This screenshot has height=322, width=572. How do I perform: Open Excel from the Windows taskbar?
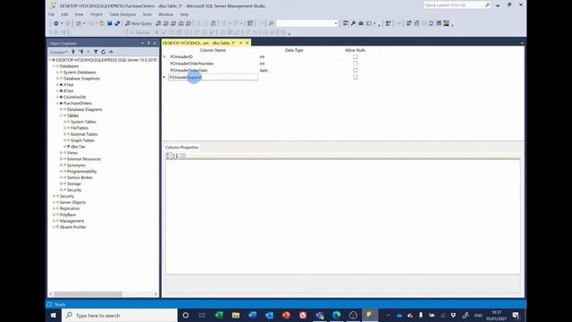coord(219,315)
